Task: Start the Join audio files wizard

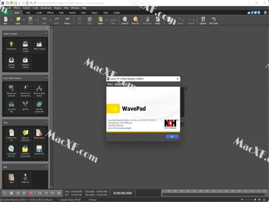Action: (11, 106)
